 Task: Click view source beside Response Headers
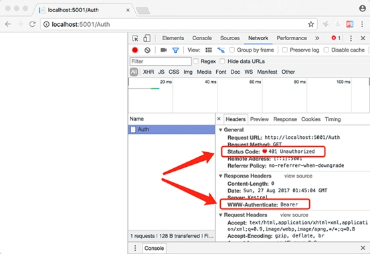[298, 176]
